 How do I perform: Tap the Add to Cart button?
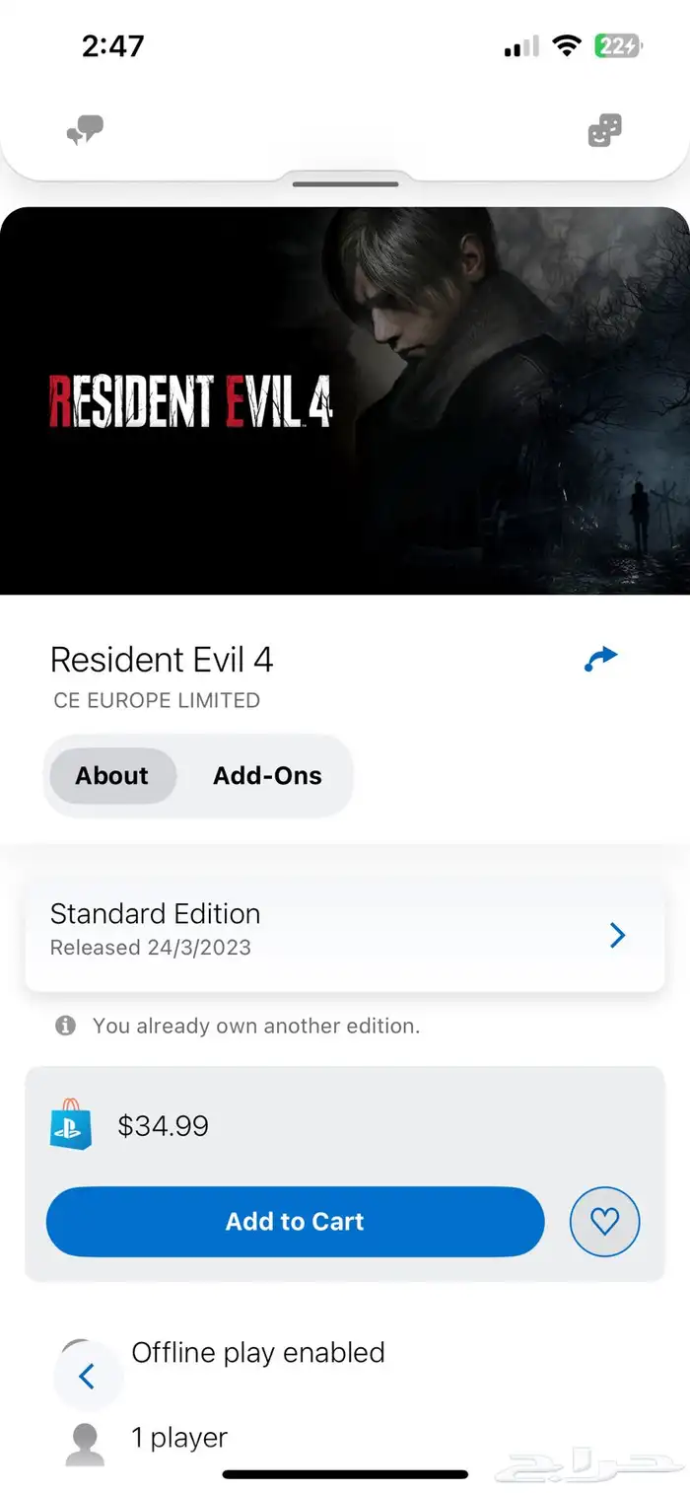(295, 1222)
